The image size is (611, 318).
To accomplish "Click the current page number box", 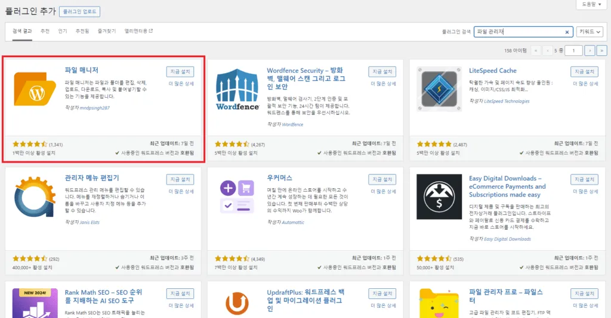I will coord(573,51).
